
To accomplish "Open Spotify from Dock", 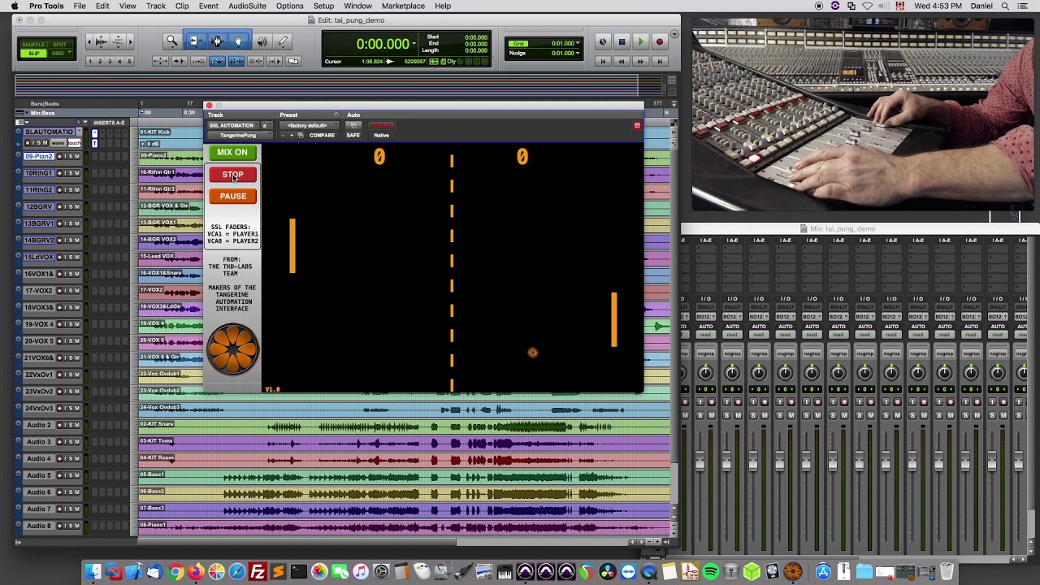I will point(711,572).
